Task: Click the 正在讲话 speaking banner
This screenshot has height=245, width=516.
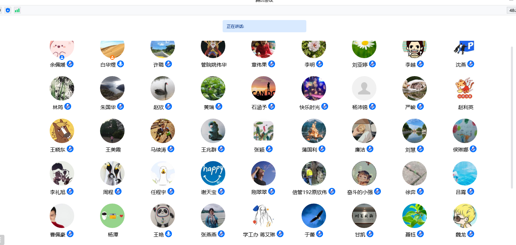Action: point(264,26)
